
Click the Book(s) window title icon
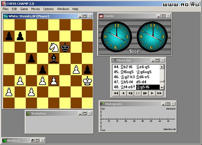pos(5,141)
